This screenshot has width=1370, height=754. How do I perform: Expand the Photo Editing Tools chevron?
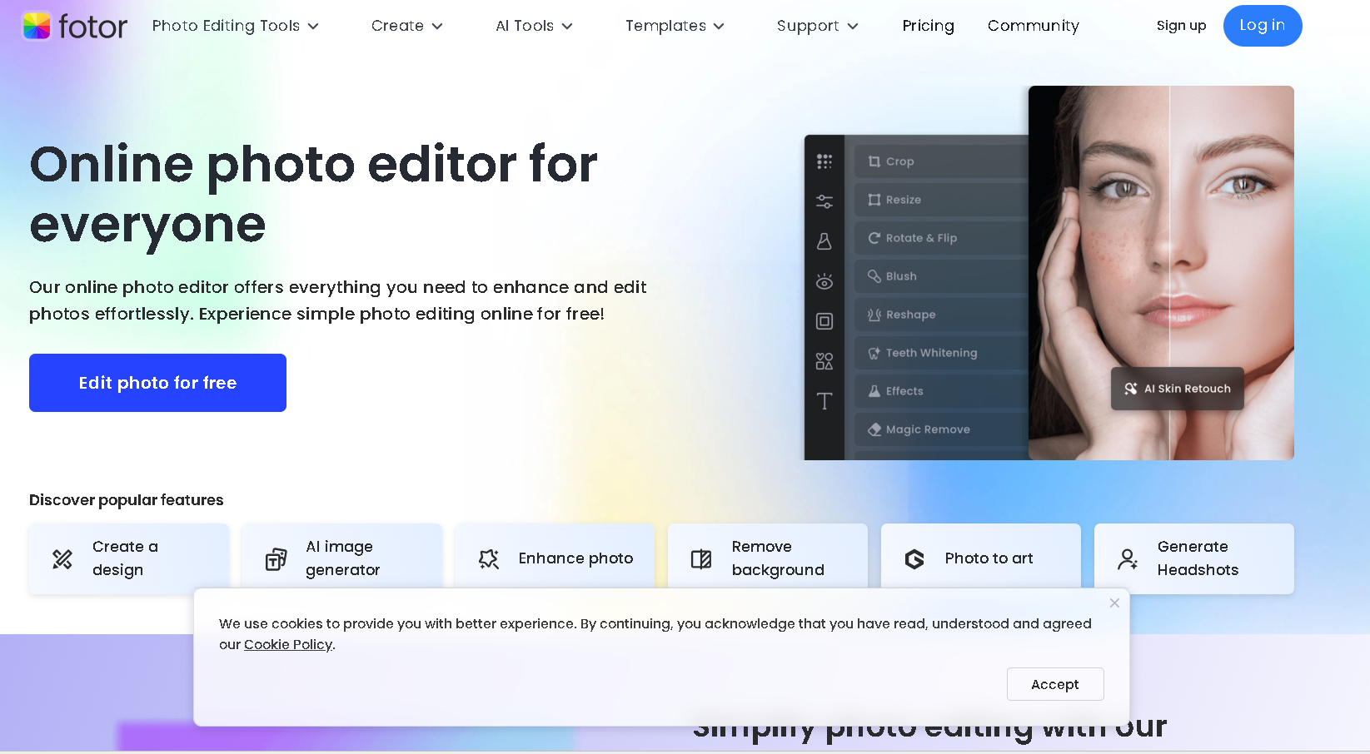coord(313,27)
